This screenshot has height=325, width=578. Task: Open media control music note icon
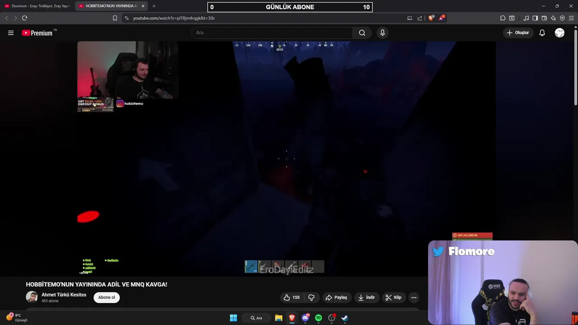[x=526, y=18]
